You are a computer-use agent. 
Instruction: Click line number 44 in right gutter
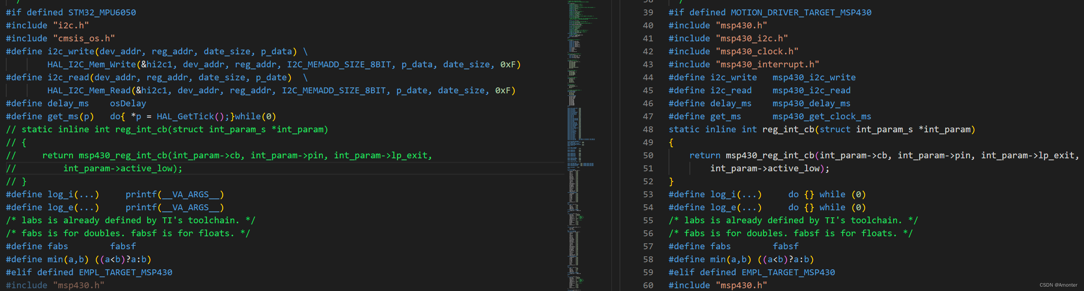648,78
